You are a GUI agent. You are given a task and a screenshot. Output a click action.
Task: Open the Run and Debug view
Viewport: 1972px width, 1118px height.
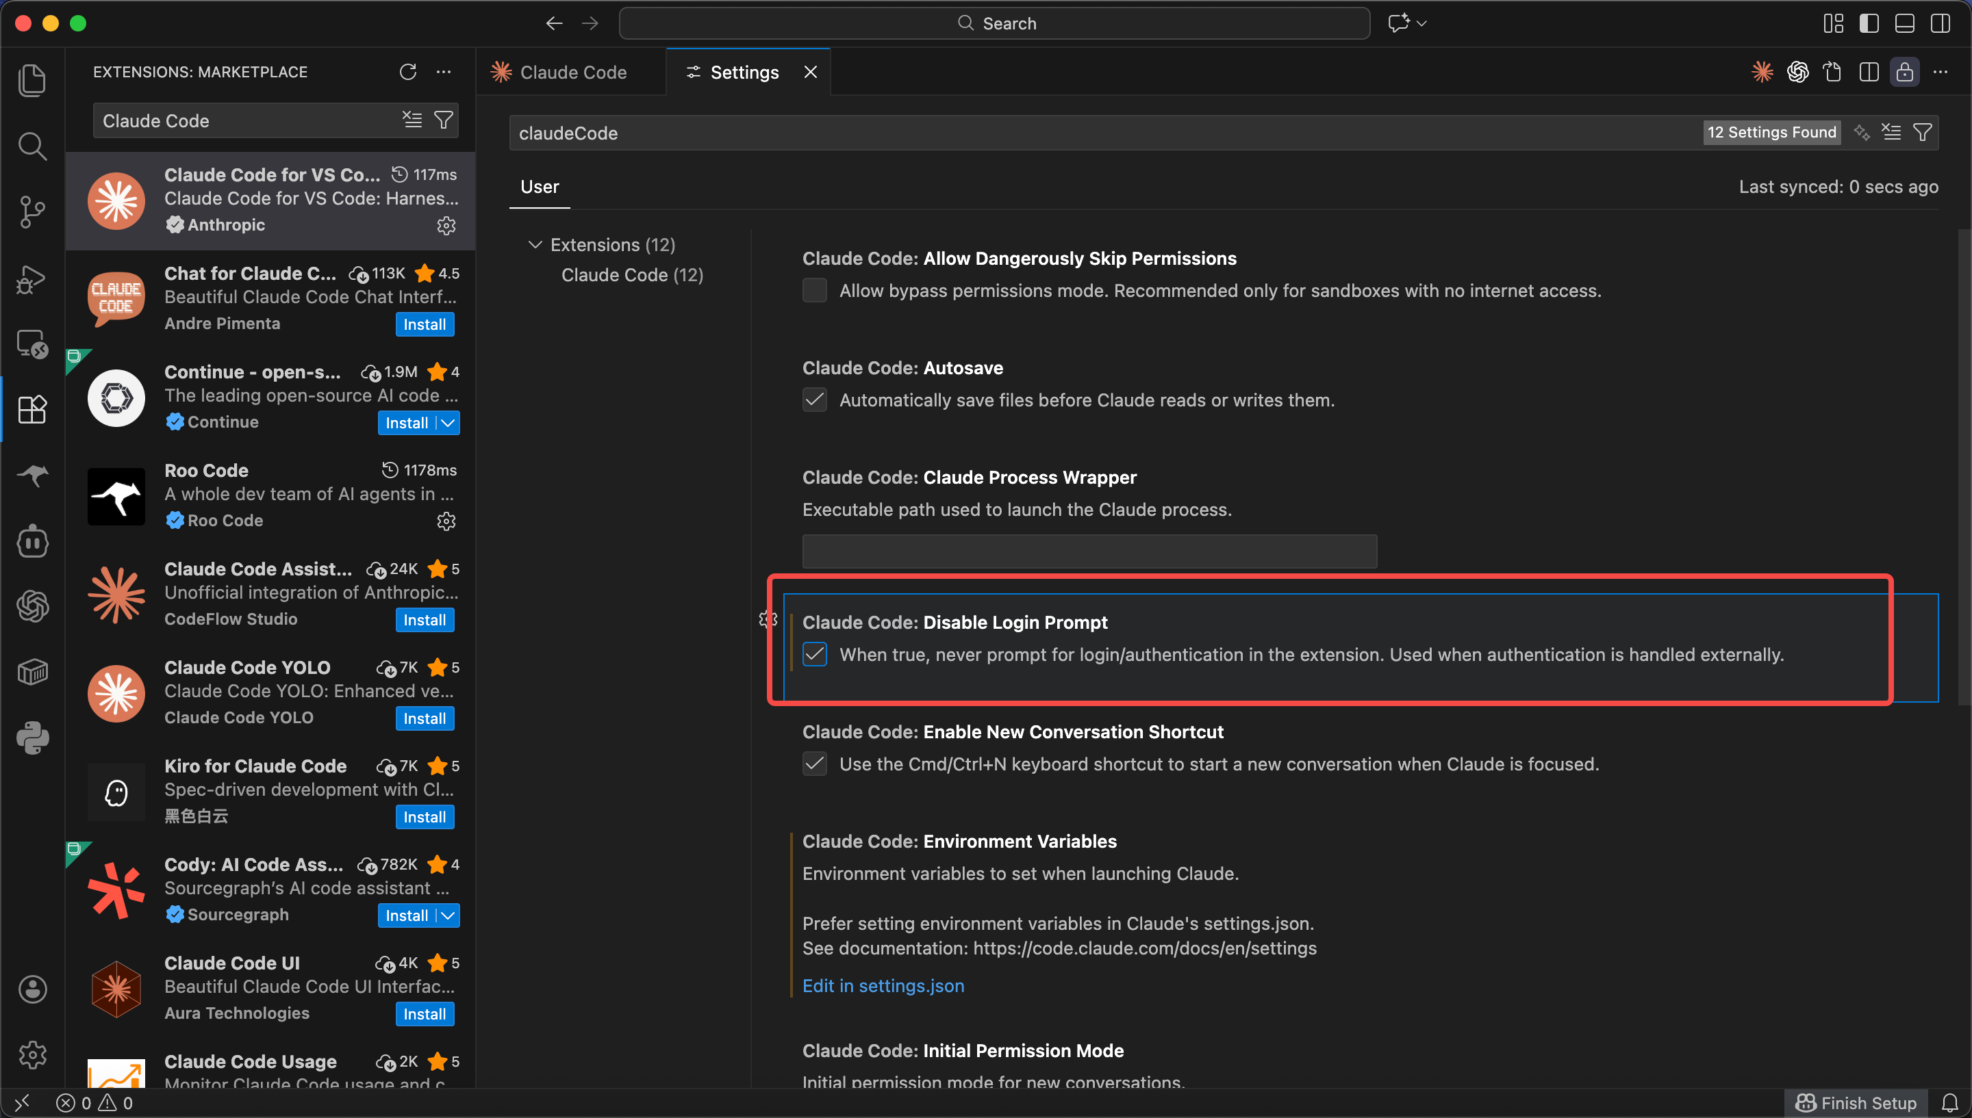pyautogui.click(x=32, y=278)
